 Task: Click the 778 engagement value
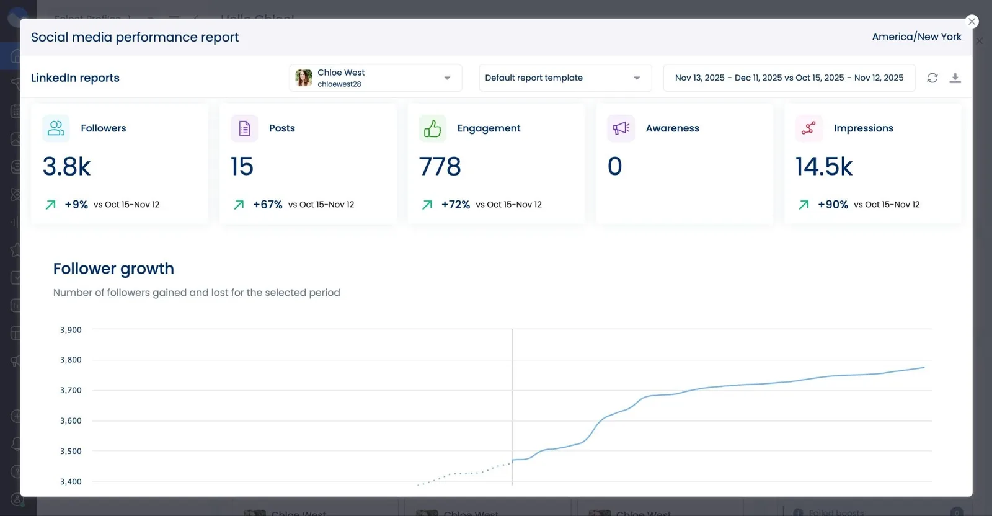[x=440, y=167]
